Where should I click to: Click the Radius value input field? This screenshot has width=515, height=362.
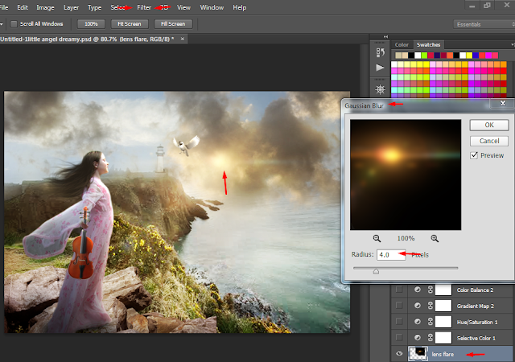[x=391, y=255]
